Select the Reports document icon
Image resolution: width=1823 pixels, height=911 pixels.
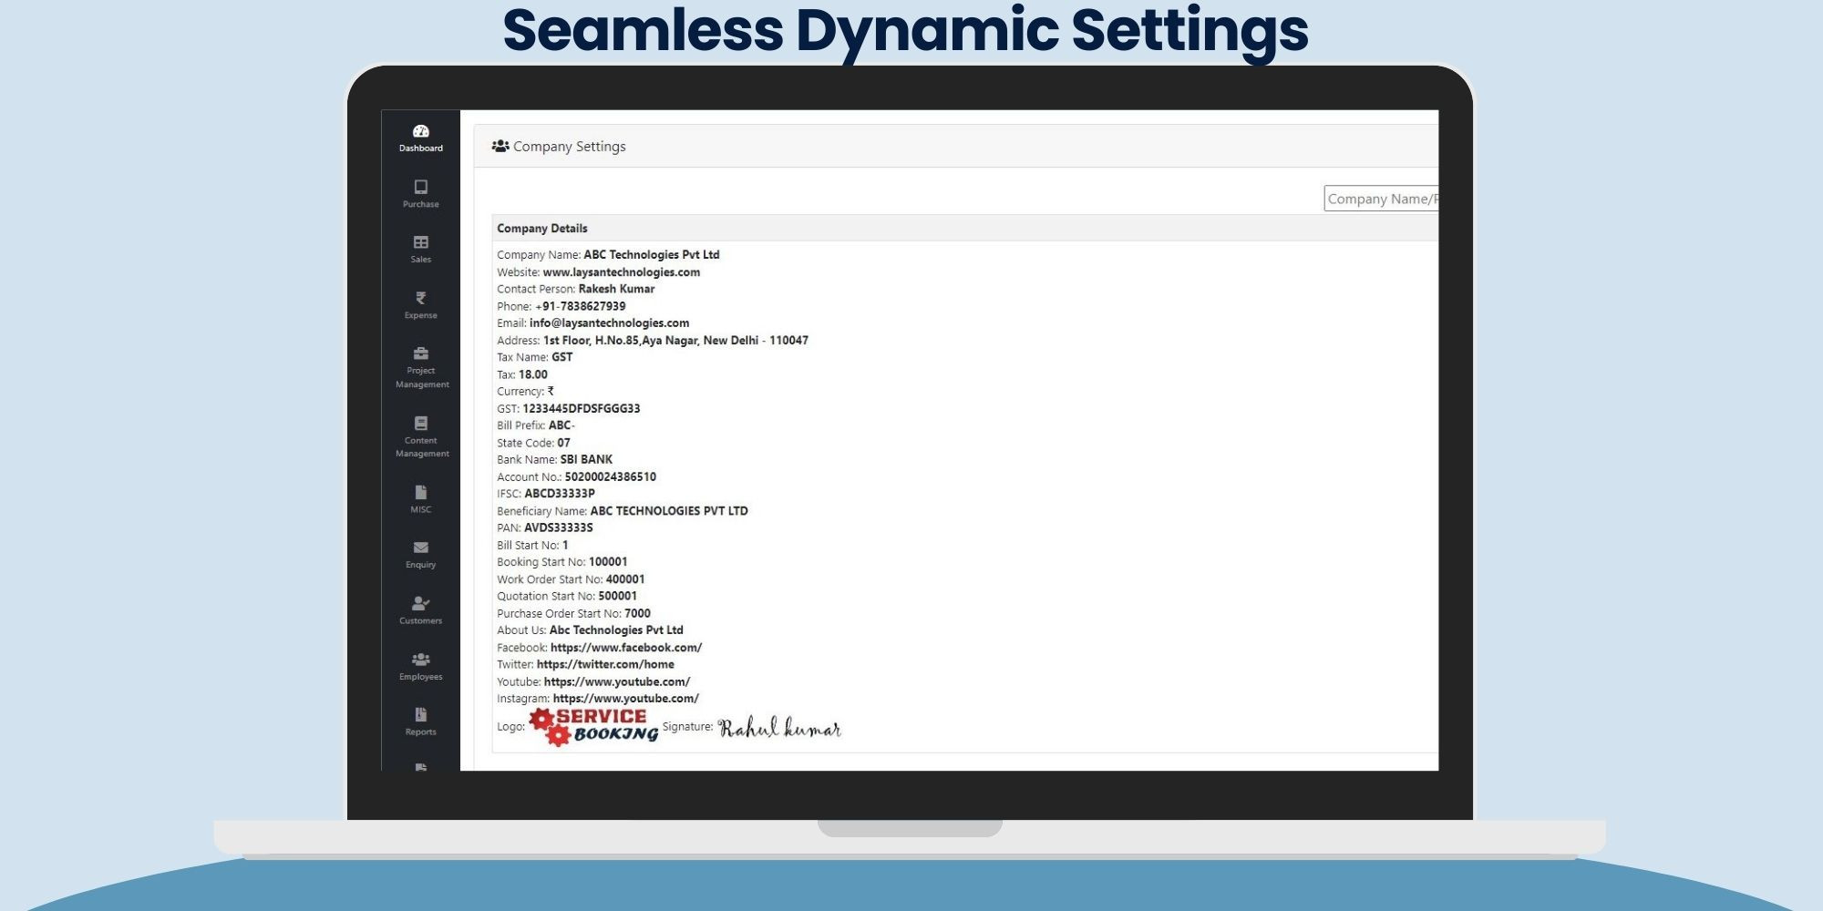pyautogui.click(x=420, y=715)
